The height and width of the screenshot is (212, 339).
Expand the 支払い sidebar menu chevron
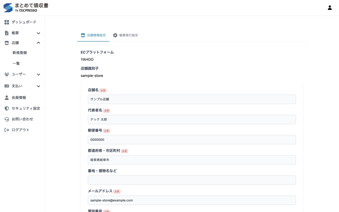click(x=38, y=86)
